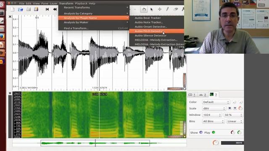269x151 pixels.
Task: Switch to layer tab 2
Action: 203,94
